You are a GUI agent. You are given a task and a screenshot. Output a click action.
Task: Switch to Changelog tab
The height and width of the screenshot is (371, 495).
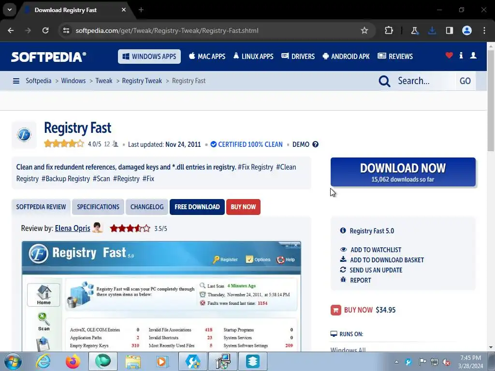tap(147, 207)
